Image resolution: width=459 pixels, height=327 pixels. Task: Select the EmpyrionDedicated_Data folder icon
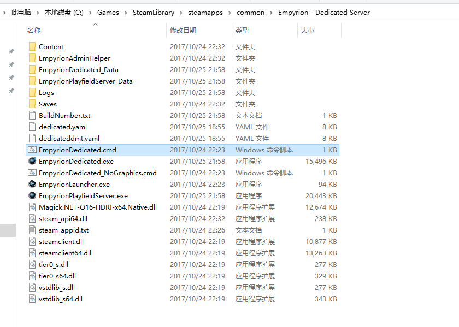click(x=32, y=69)
